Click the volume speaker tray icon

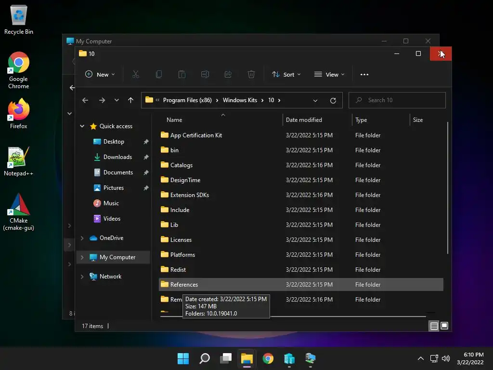445,358
